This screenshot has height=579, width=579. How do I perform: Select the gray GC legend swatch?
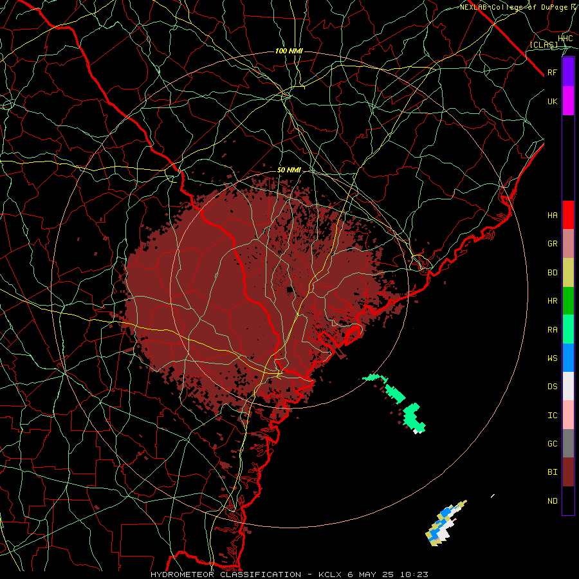pos(568,443)
